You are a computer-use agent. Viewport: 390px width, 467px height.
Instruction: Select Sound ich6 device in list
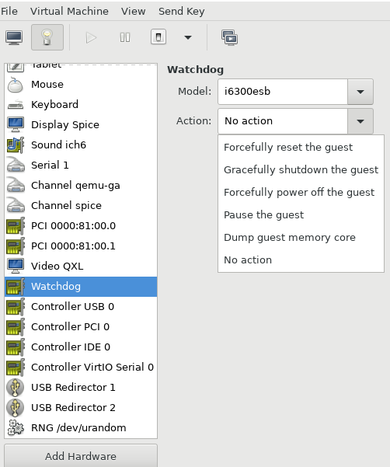81,145
